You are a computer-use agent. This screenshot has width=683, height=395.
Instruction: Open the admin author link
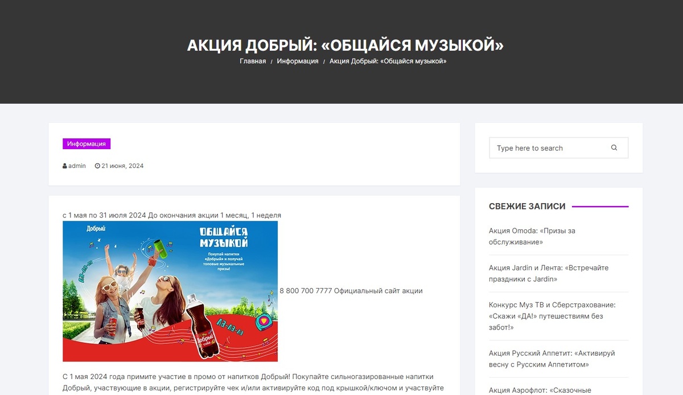click(77, 166)
